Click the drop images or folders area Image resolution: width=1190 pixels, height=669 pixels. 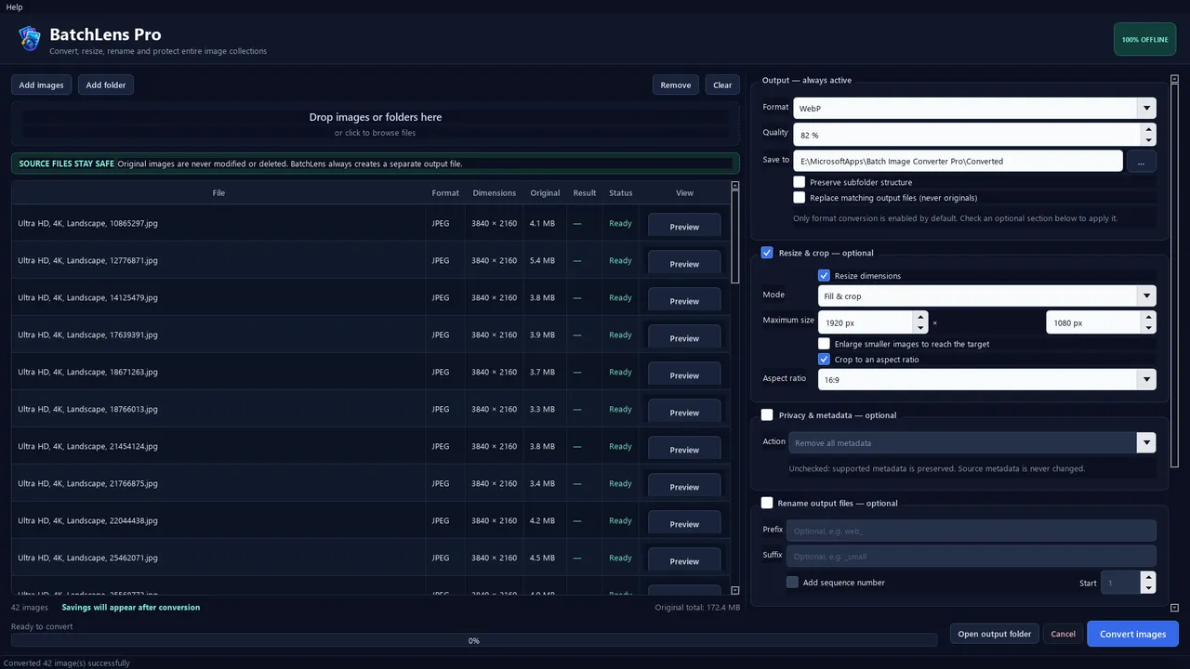pyautogui.click(x=376, y=125)
